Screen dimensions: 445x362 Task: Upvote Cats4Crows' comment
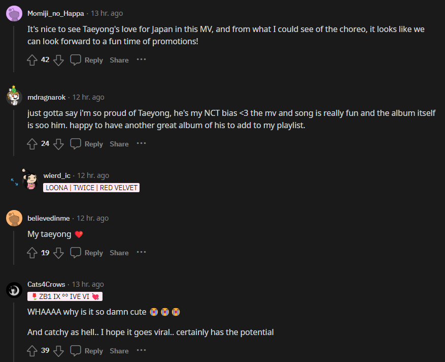point(32,351)
